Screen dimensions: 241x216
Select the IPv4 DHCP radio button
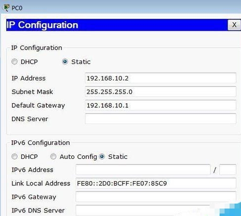(14, 62)
